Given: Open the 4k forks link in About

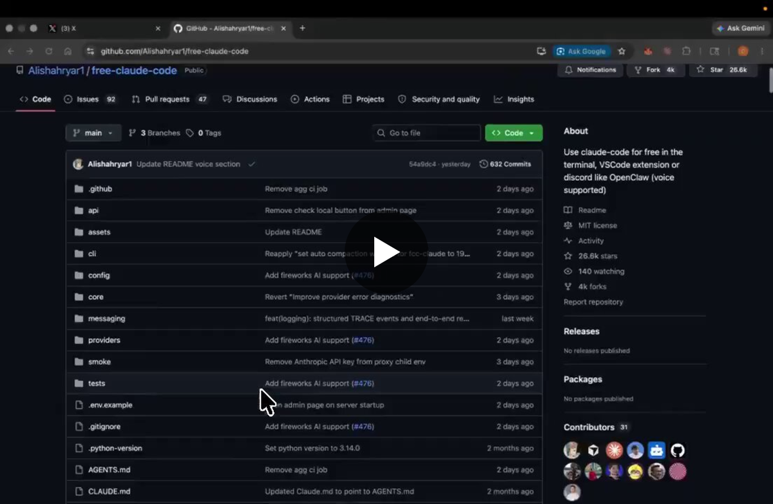Looking at the screenshot, I should click(x=592, y=286).
